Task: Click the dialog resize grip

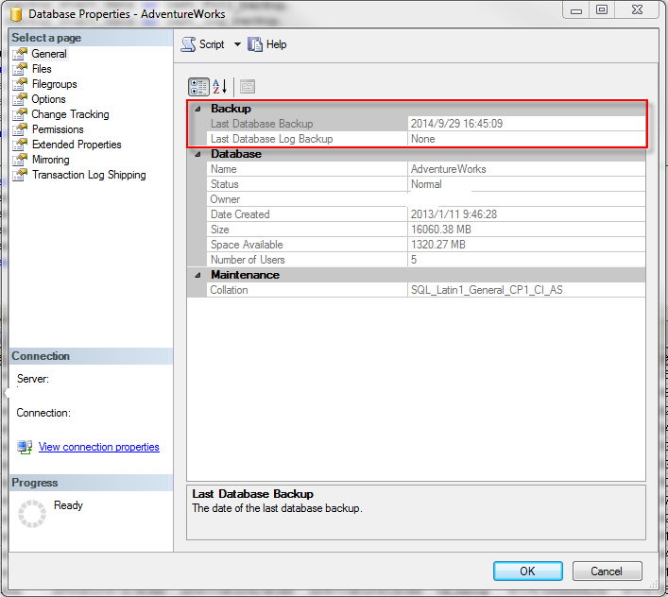Action: (x=653, y=585)
